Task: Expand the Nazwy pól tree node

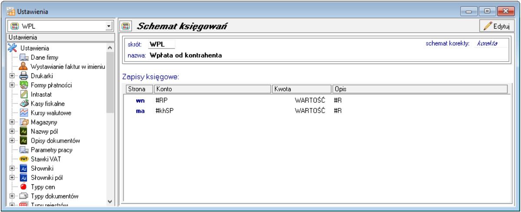Action: click(x=12, y=131)
